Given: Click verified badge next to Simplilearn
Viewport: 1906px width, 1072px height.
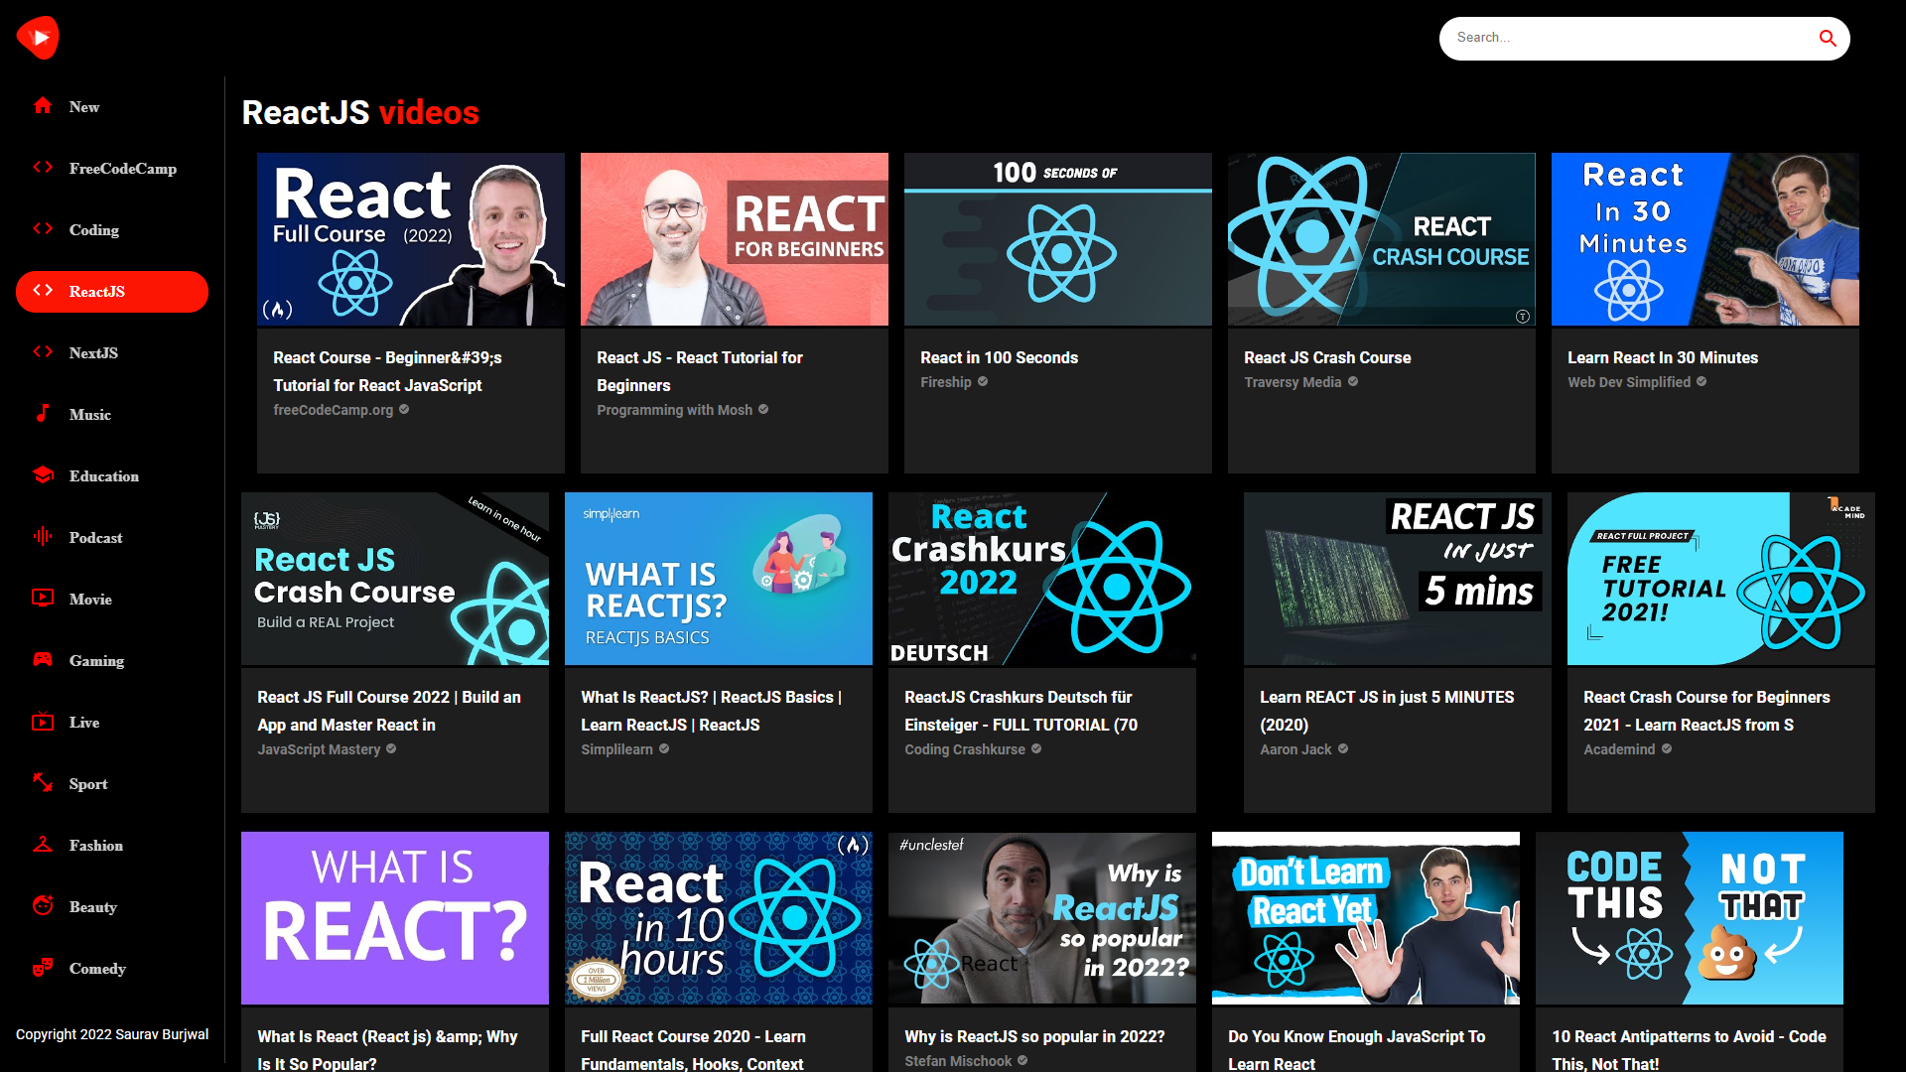Looking at the screenshot, I should [664, 749].
